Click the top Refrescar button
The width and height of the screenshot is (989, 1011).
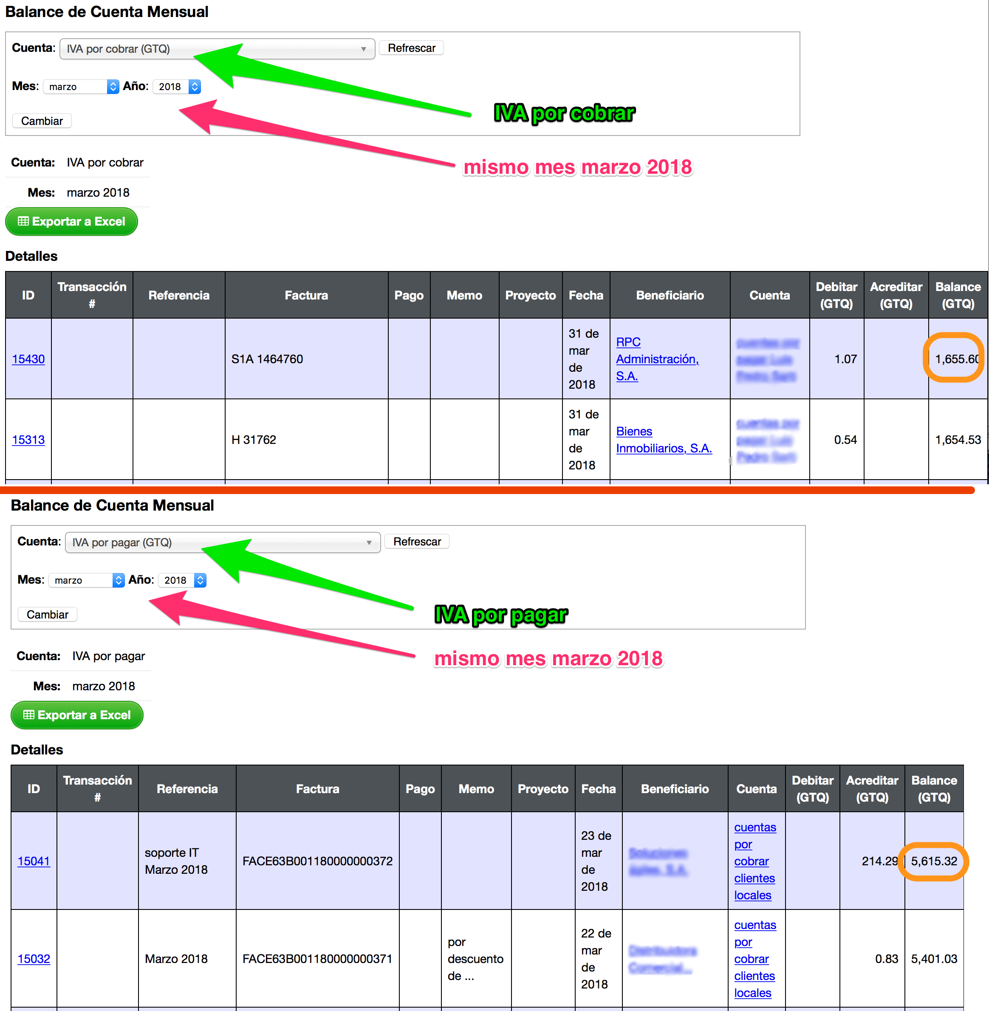click(411, 48)
